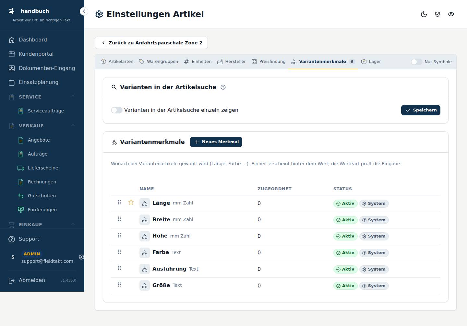Collapse the sidebar with the chevron button
This screenshot has width=467, height=326.
(84, 11)
